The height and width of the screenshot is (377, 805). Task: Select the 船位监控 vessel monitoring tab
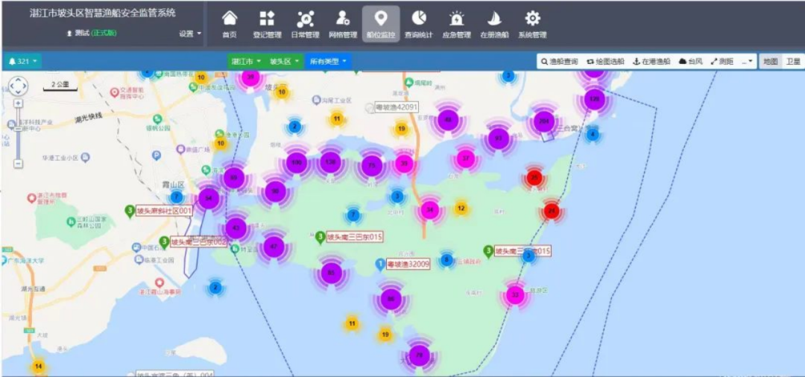pyautogui.click(x=381, y=25)
